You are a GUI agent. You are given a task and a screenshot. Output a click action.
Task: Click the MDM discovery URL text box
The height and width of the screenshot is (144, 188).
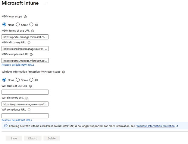(25, 49)
